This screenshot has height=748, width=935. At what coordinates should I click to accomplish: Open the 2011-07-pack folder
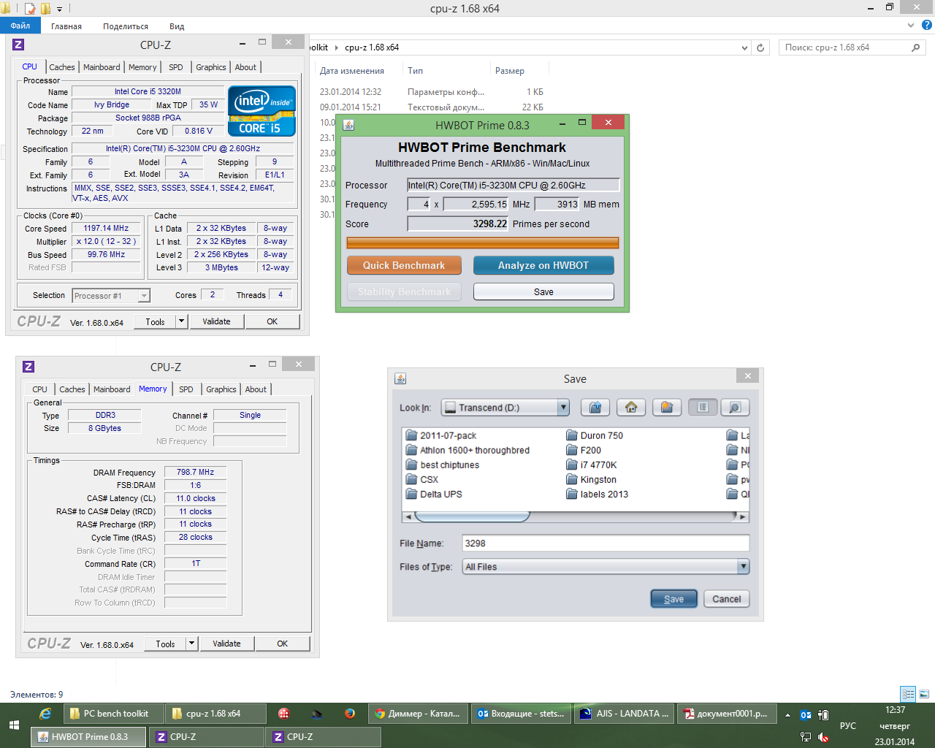[441, 435]
